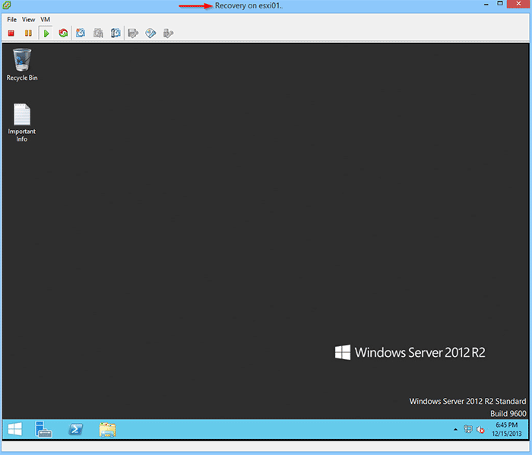Power on the VM with the green play icon

(46, 33)
